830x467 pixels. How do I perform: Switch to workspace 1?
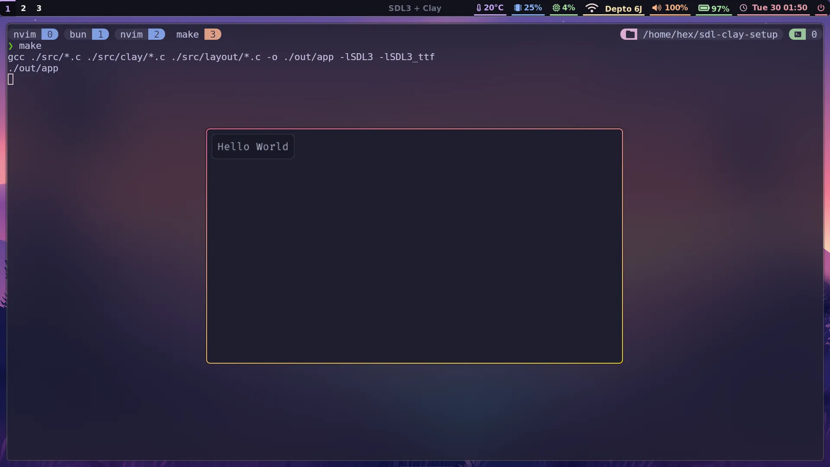click(x=8, y=8)
